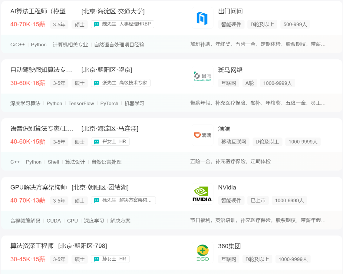
Task: Click NVidia benefits starting 节日福利
Action: click(x=258, y=220)
